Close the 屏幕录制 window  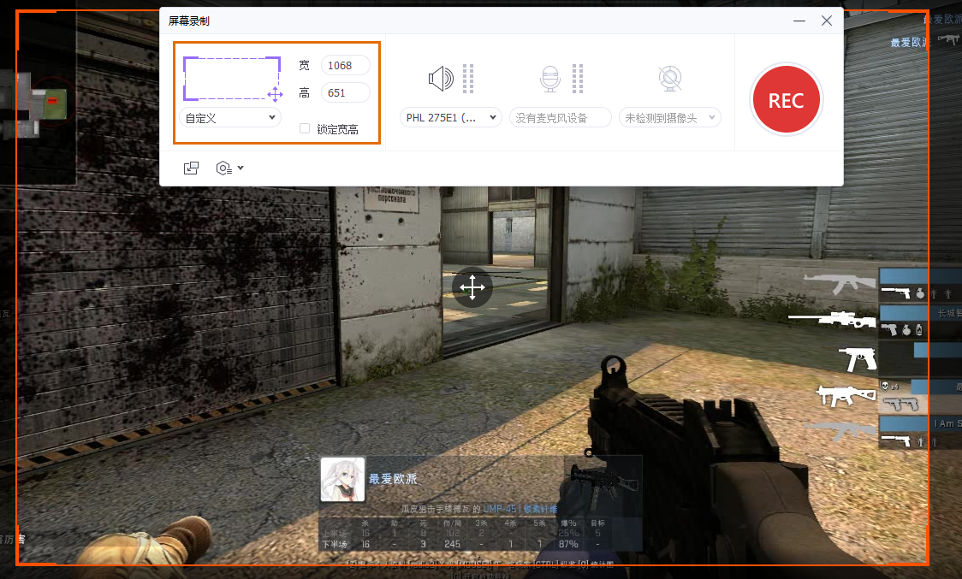(827, 21)
